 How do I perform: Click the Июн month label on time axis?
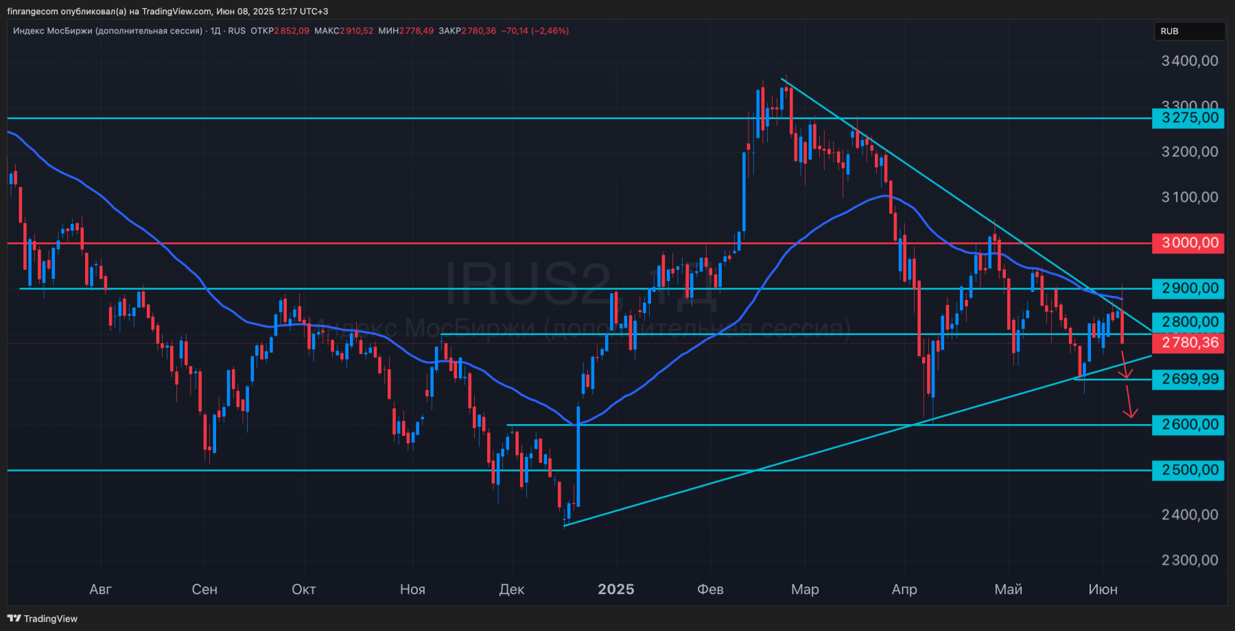pos(1103,589)
